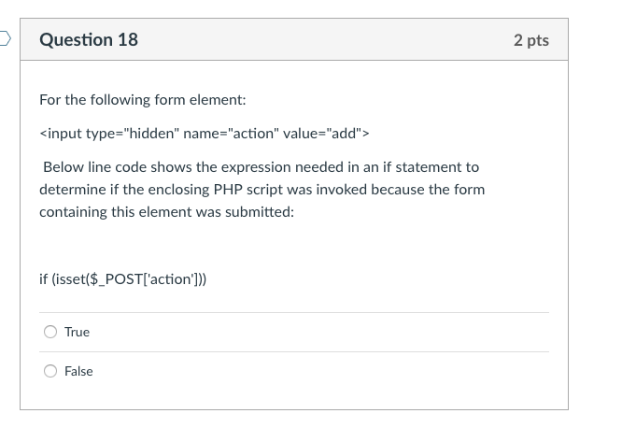622x442 pixels.
Task: Click the True answer label text
Action: tap(77, 332)
